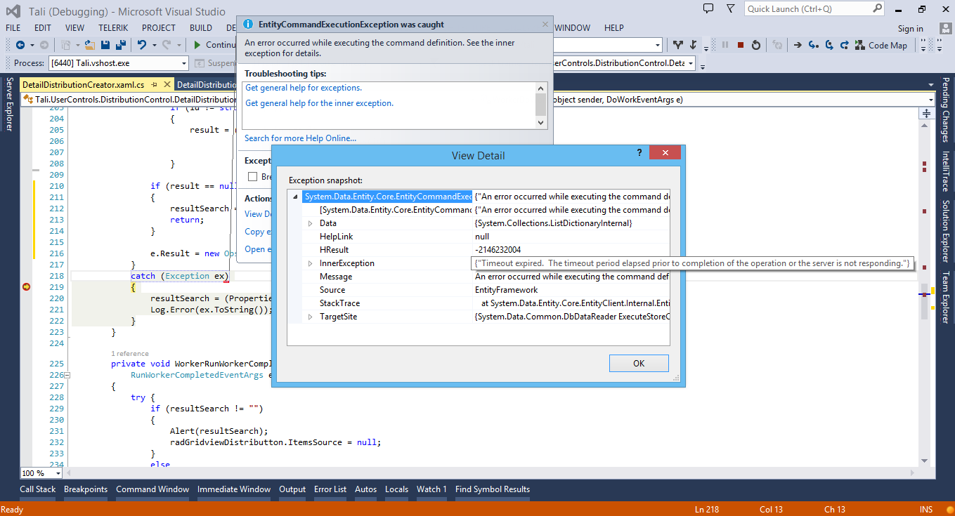Open the Watch 1 tab
955x516 pixels.
[x=431, y=489]
